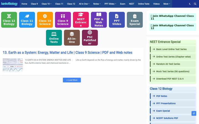Open the PPT Slides file tile
Screen dimensions: 199x124
[x=117, y=20]
